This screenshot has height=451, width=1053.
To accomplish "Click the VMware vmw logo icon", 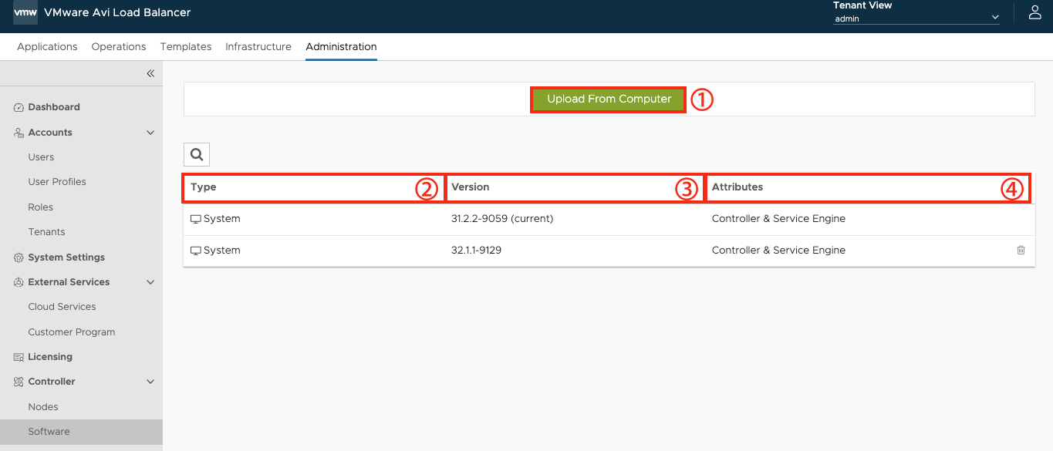I will click(25, 12).
